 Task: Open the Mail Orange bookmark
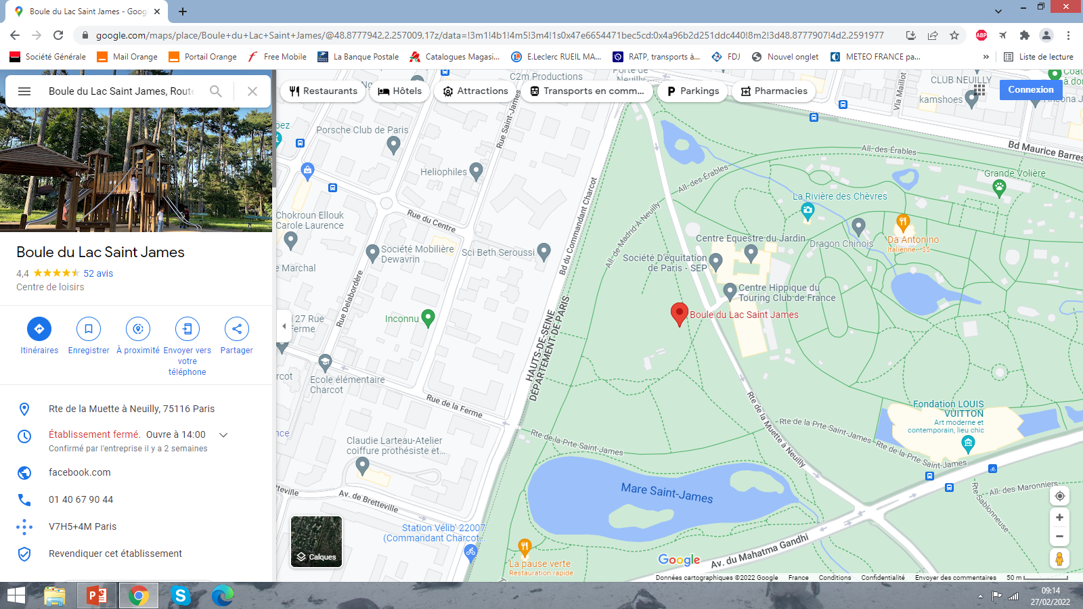(x=127, y=57)
